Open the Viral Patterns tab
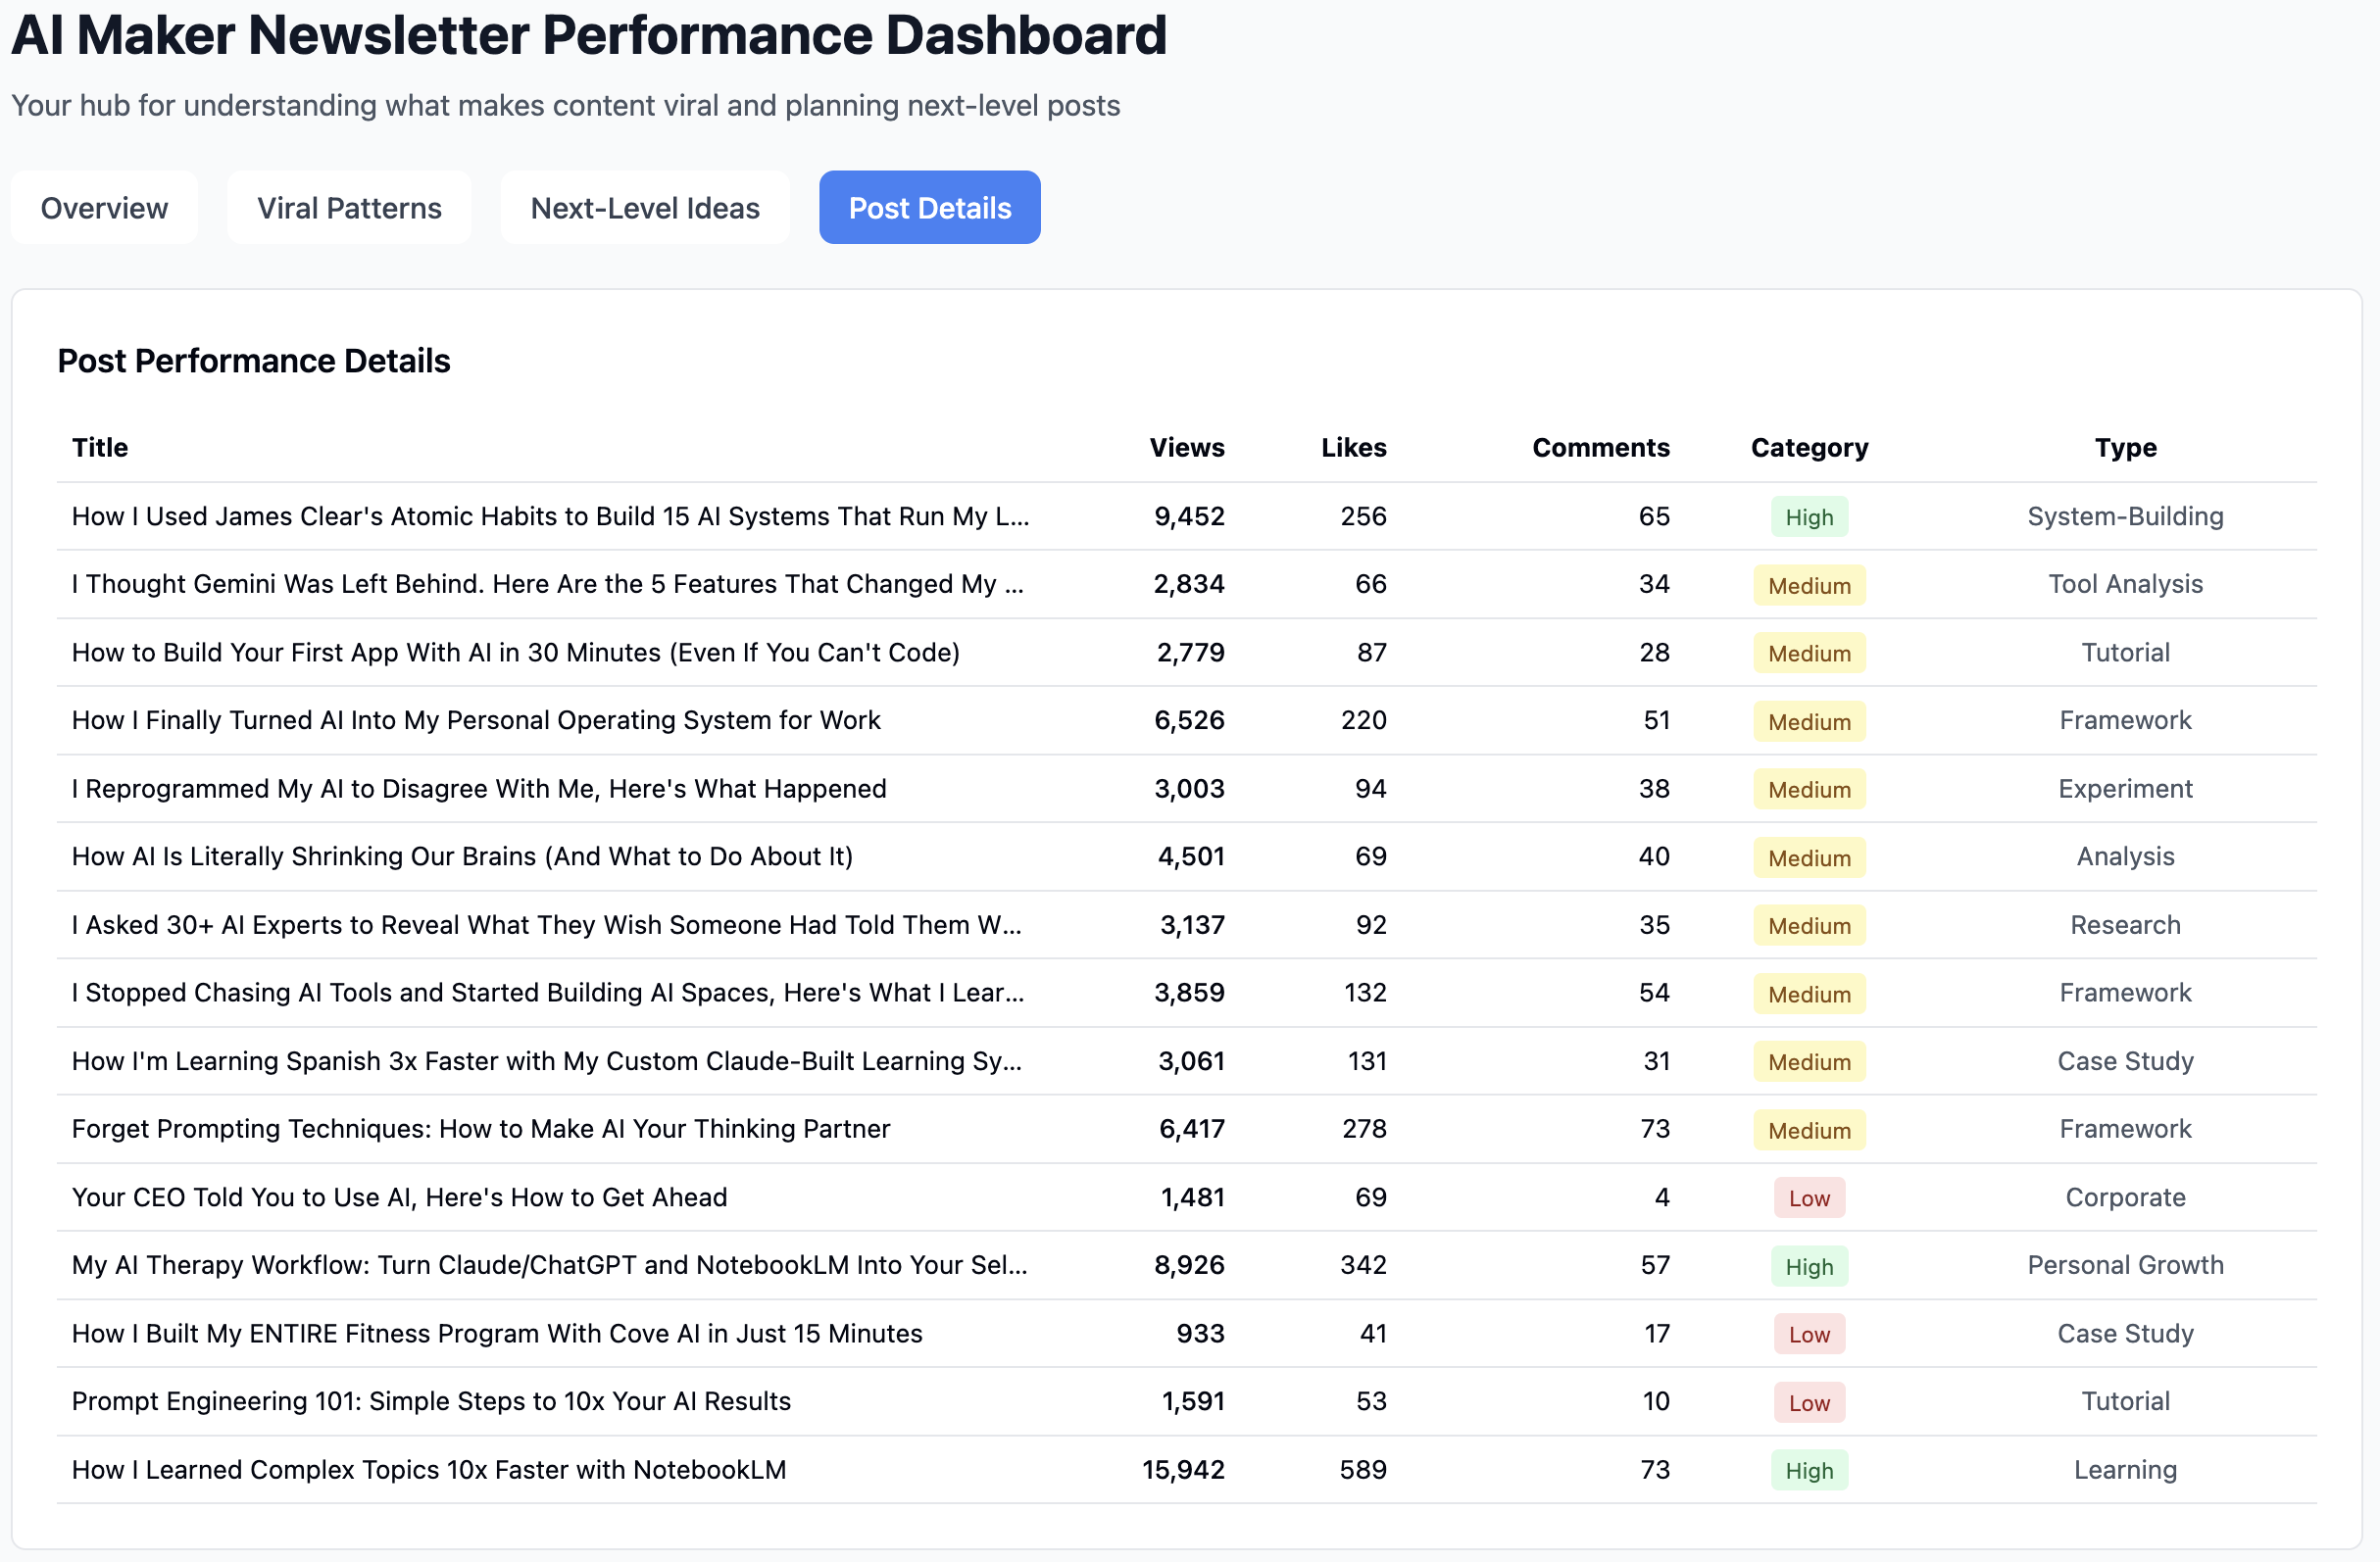2380x1562 pixels. (349, 208)
